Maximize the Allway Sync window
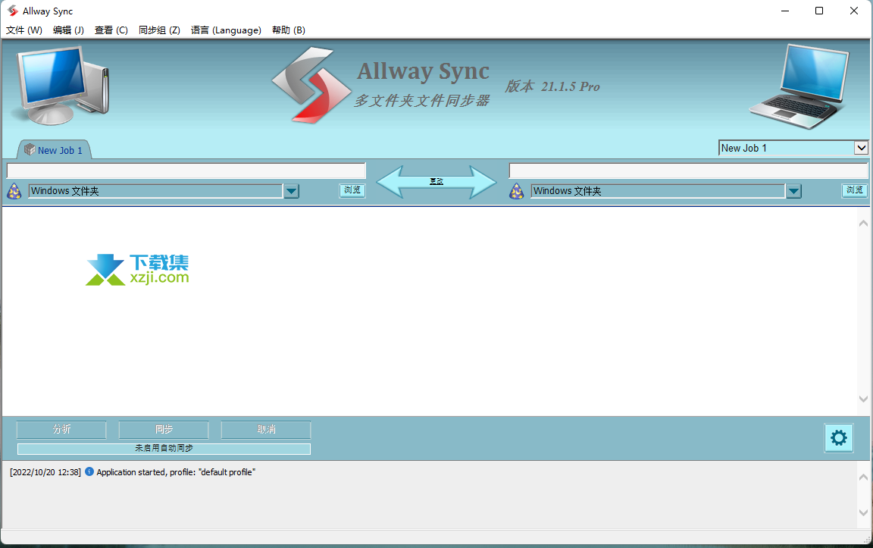Screen dimensions: 873x548 [819, 11]
